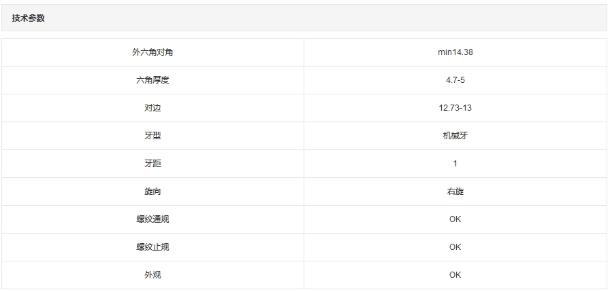Select the OK value for 螺纹通规

(x=455, y=219)
